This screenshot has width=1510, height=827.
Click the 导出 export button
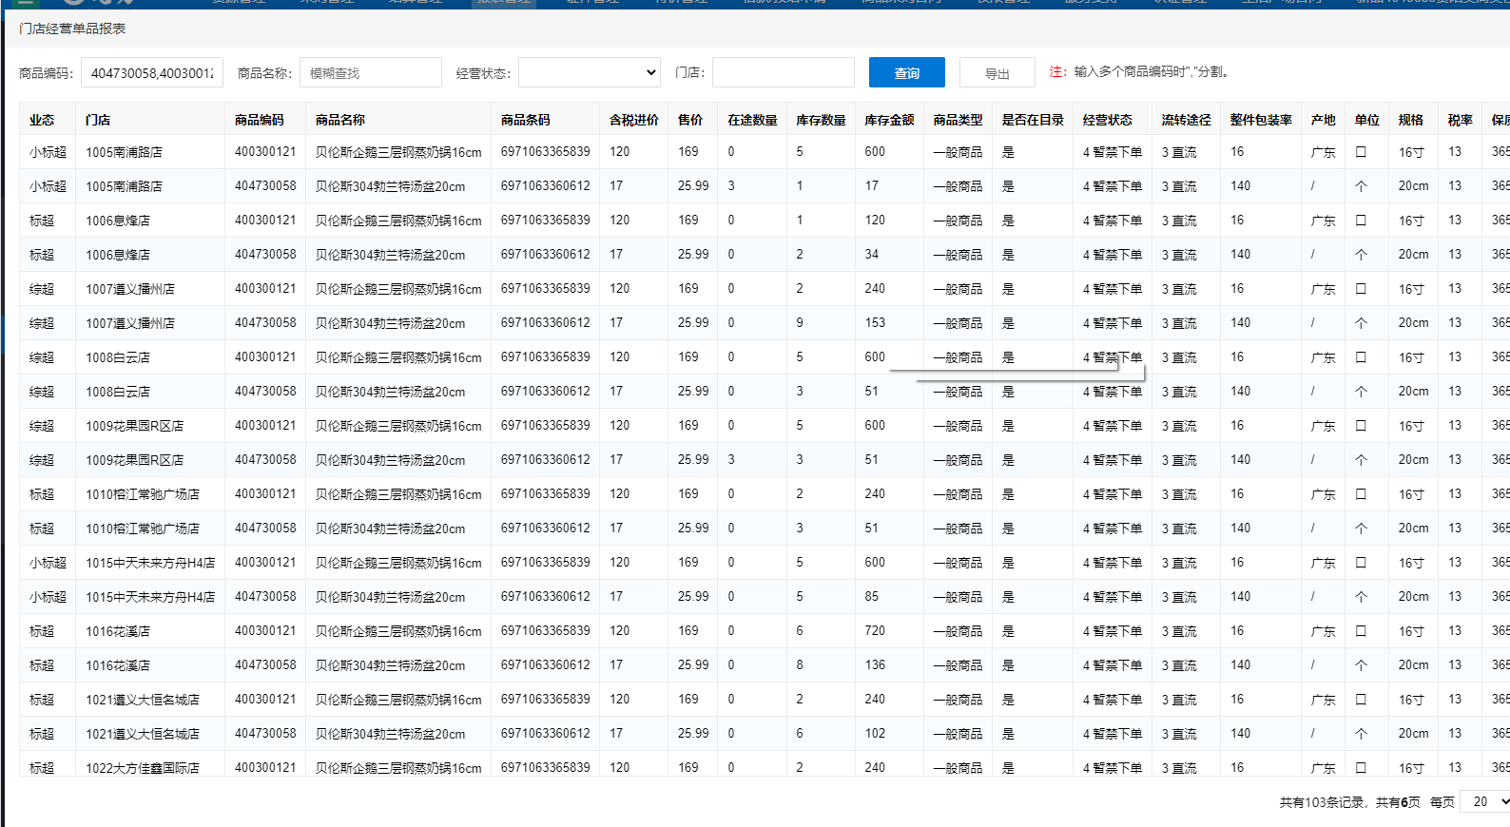997,73
